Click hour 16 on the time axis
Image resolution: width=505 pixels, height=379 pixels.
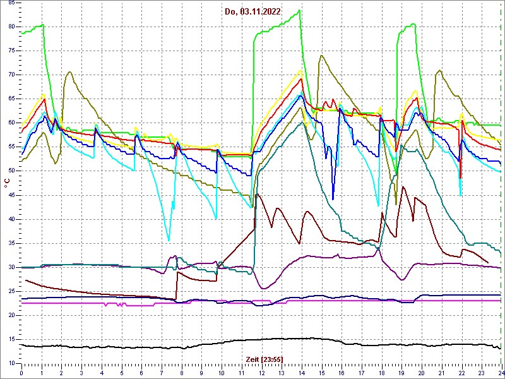click(x=342, y=373)
